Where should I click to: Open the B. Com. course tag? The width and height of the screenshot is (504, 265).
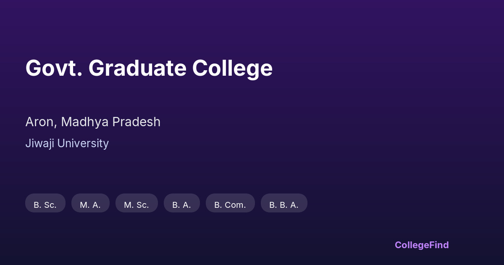coord(230,203)
